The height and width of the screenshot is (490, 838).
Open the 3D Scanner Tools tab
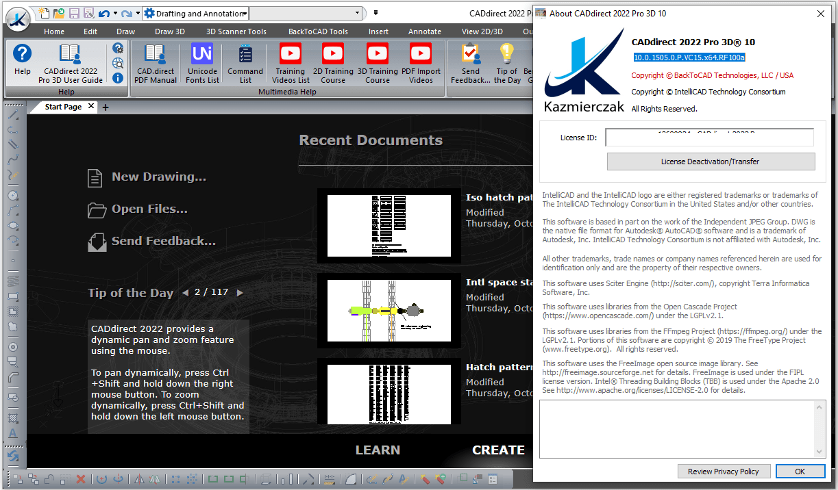(x=236, y=31)
